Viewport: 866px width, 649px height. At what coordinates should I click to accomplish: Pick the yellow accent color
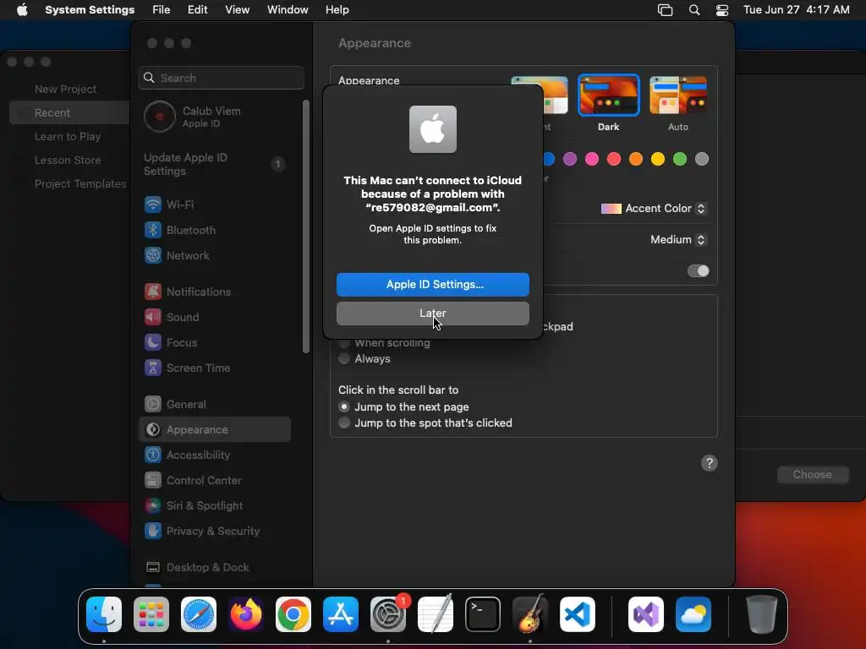pos(658,160)
